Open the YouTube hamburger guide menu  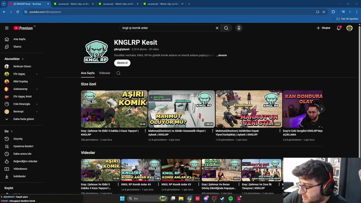coord(7,28)
